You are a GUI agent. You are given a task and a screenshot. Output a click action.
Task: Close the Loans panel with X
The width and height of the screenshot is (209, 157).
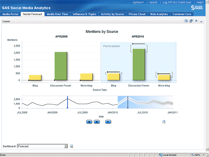click(x=196, y=21)
